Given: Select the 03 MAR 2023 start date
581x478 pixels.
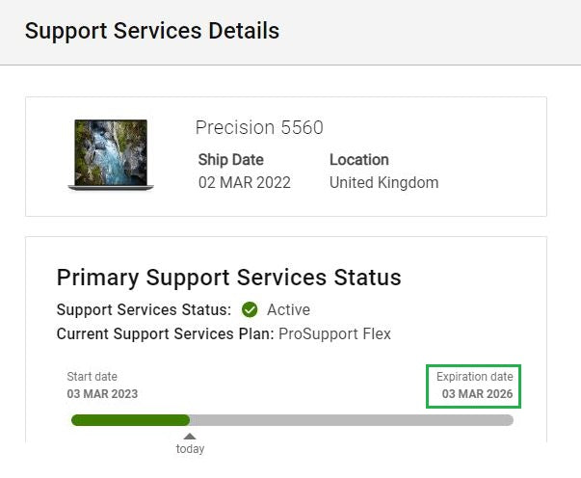Looking at the screenshot, I should coord(102,394).
